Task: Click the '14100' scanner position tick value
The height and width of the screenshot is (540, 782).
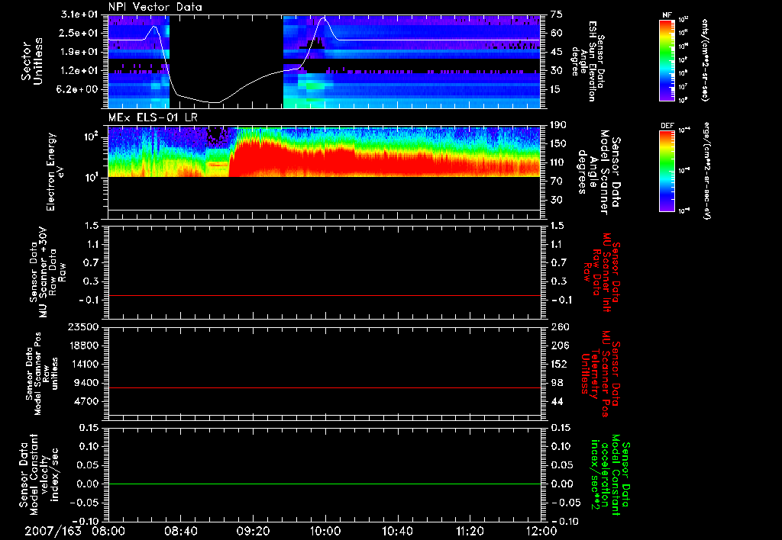Action: (x=84, y=364)
